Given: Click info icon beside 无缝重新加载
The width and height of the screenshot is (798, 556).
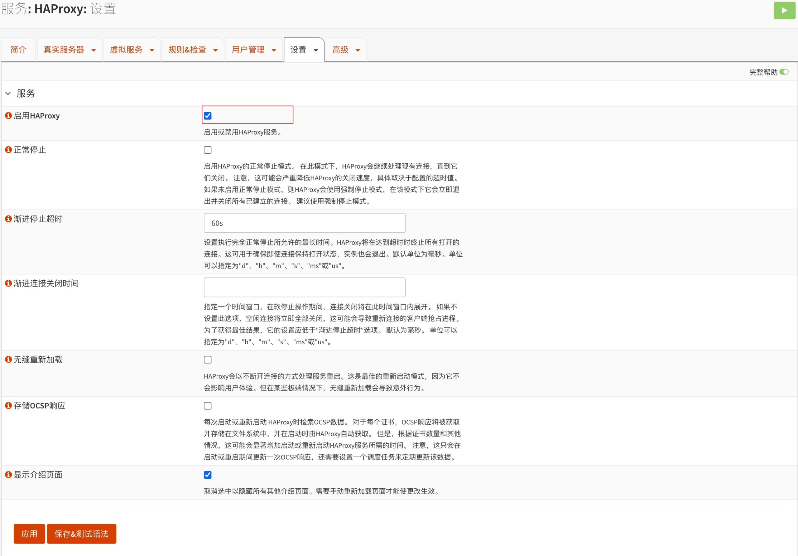Looking at the screenshot, I should pyautogui.click(x=8, y=359).
